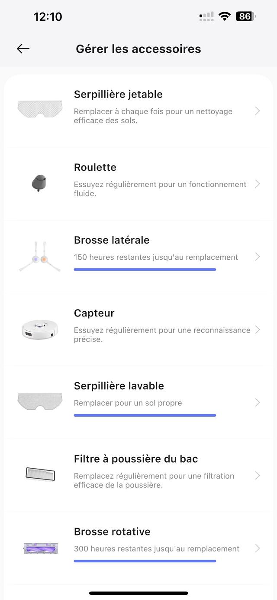This screenshot has height=600, width=277.
Task: Tap the Wi-Fi status icon
Action: pos(225,16)
